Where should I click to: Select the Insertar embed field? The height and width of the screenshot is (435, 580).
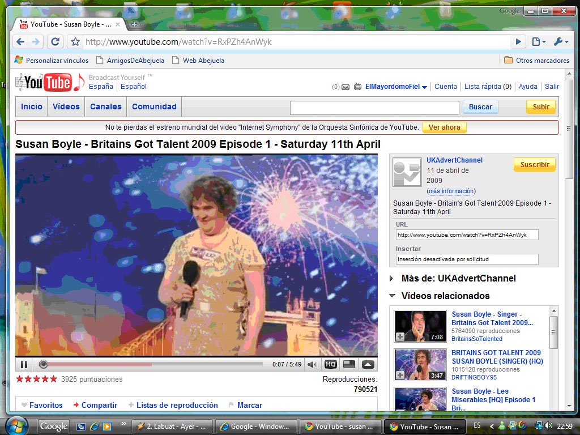pyautogui.click(x=467, y=259)
